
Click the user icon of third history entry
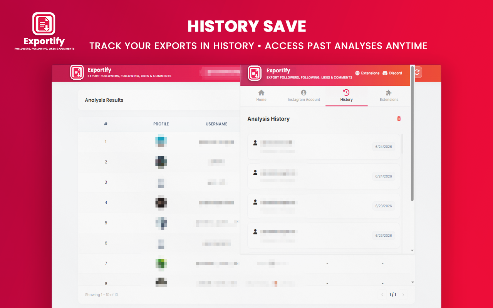[255, 202]
